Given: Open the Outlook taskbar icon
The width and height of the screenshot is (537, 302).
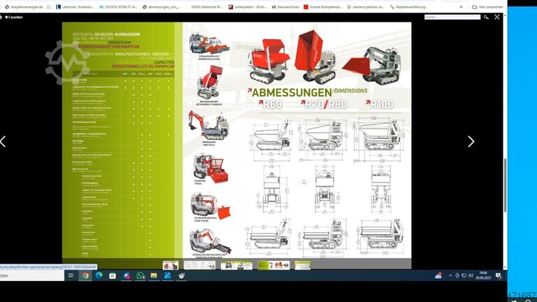Looking at the screenshot, I should pos(127,275).
